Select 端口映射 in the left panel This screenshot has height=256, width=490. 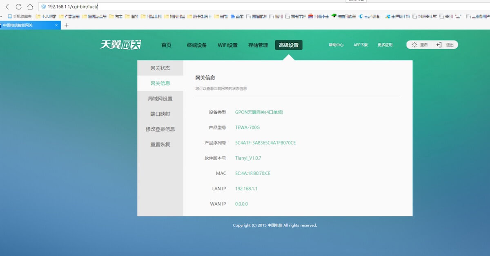click(160, 114)
